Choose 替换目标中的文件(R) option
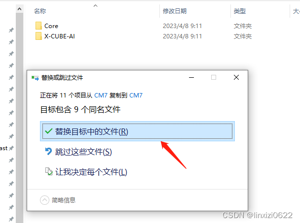The image size is (300, 223). point(137,131)
